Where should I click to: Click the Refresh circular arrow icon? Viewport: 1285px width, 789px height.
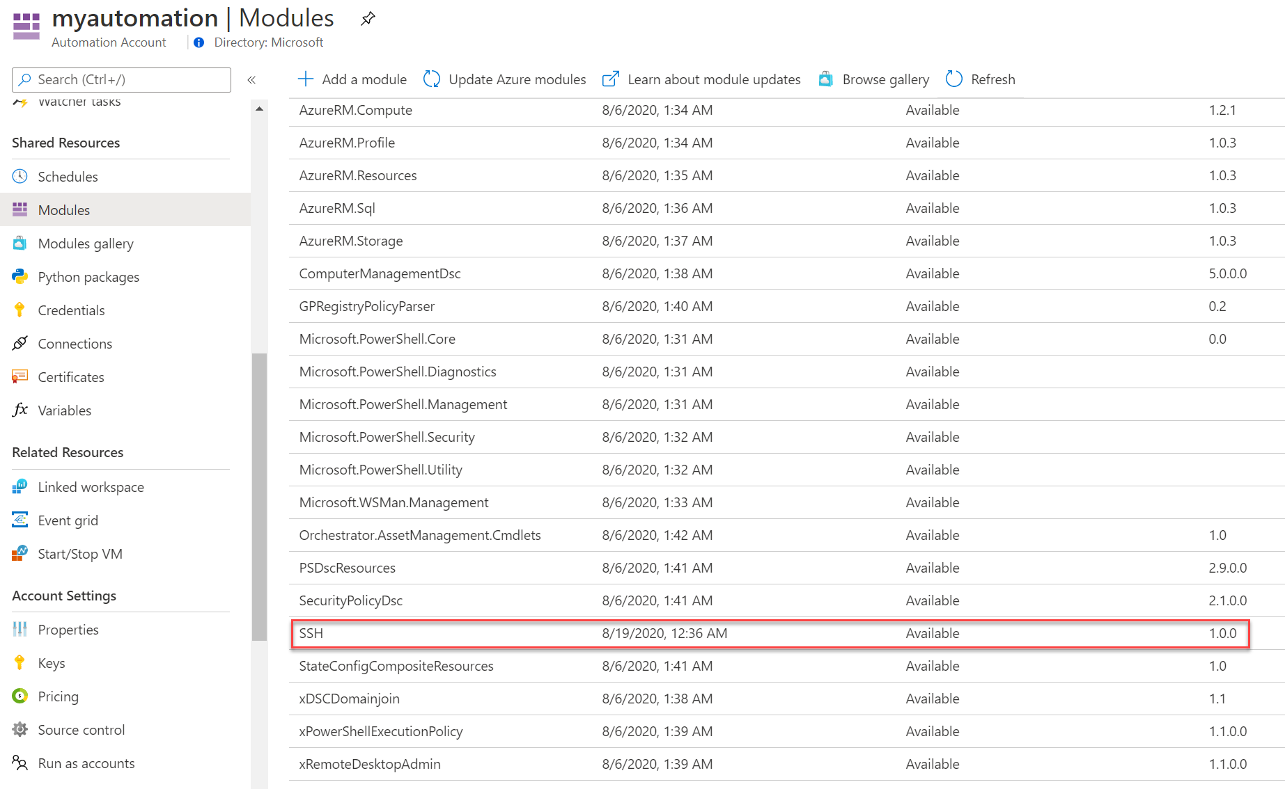pos(954,79)
